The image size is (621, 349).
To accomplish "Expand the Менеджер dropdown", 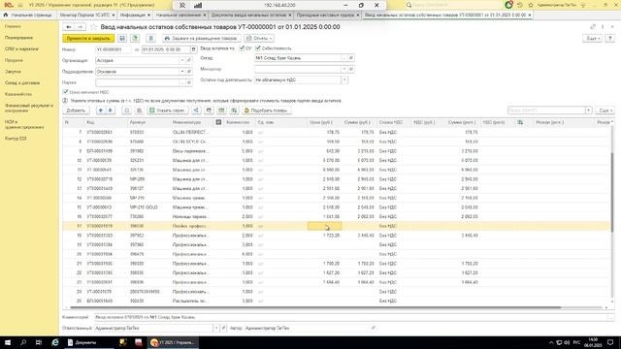I will (343, 69).
